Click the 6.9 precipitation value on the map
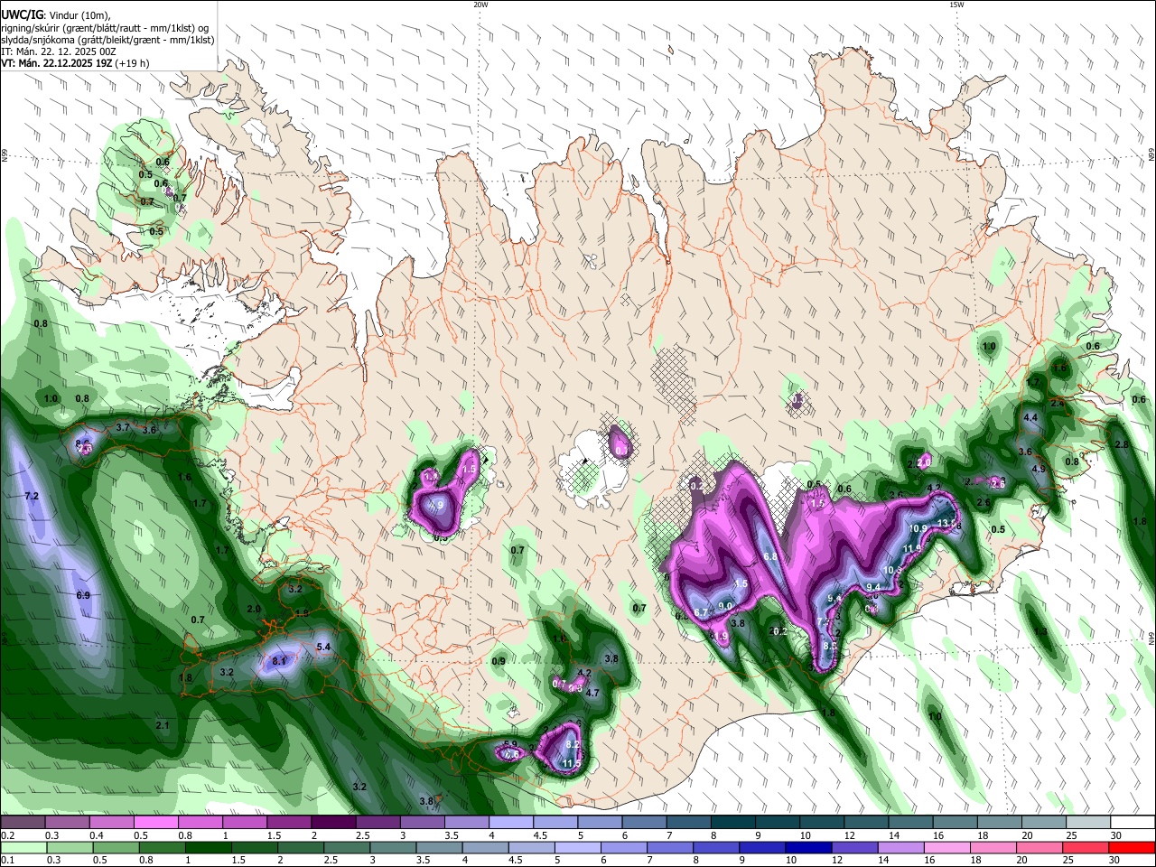 click(x=83, y=596)
